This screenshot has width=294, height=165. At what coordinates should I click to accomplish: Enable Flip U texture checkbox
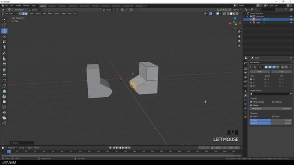pyautogui.click(x=251, y=116)
